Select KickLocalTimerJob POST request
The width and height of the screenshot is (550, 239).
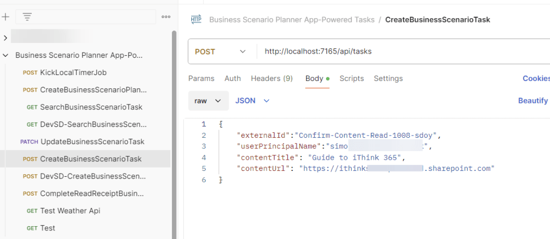(x=77, y=72)
